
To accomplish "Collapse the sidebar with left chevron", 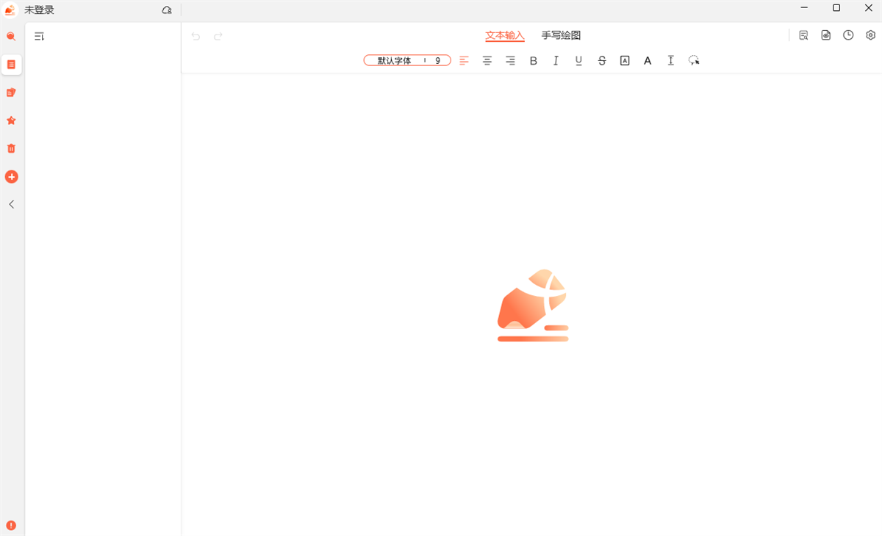I will (11, 204).
